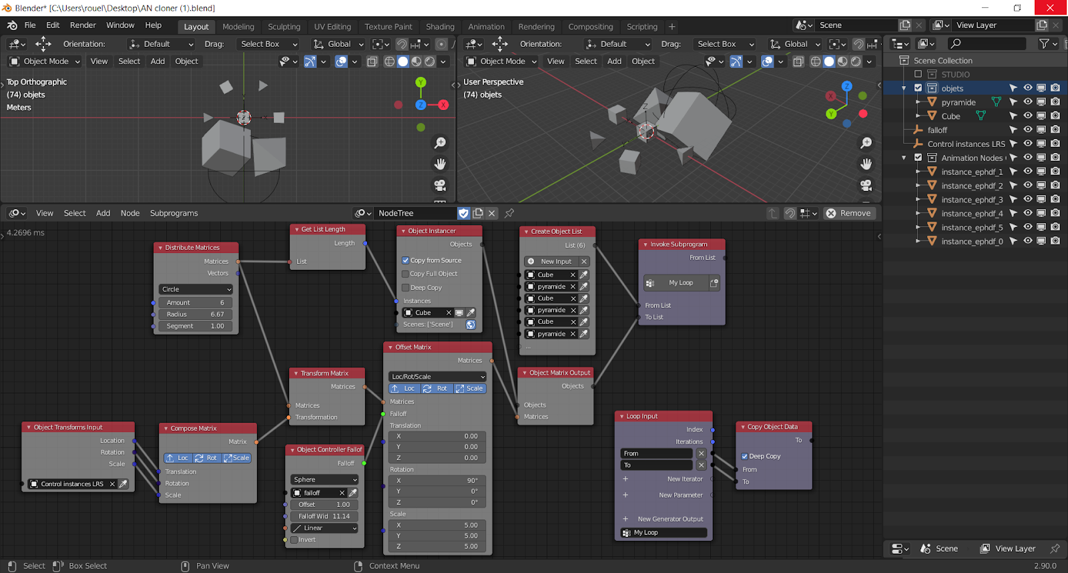1068x573 pixels.
Task: Switch to Modeling workspace tab
Action: pyautogui.click(x=238, y=27)
